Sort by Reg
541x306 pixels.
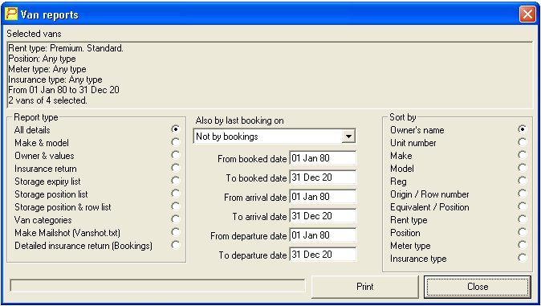coord(523,181)
